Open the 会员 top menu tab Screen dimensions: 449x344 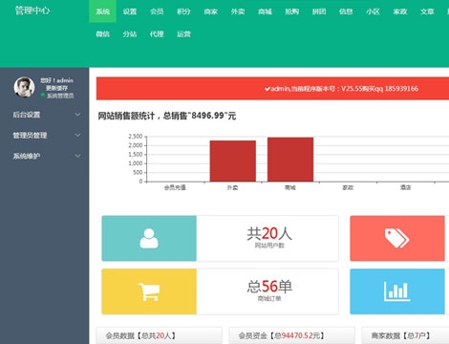pos(157,11)
